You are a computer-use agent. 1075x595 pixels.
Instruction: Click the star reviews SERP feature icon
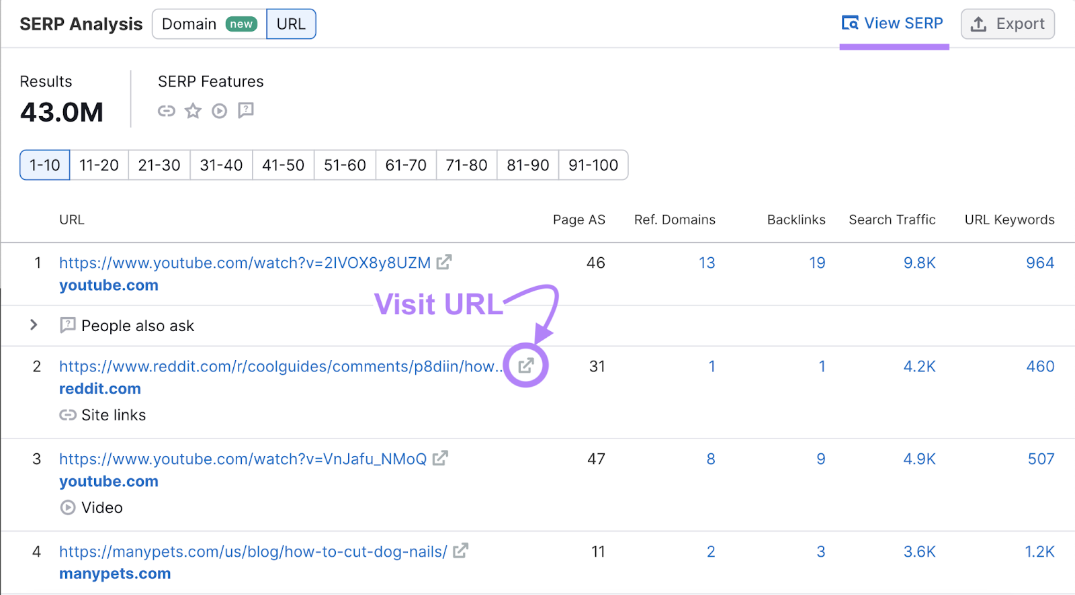tap(193, 111)
